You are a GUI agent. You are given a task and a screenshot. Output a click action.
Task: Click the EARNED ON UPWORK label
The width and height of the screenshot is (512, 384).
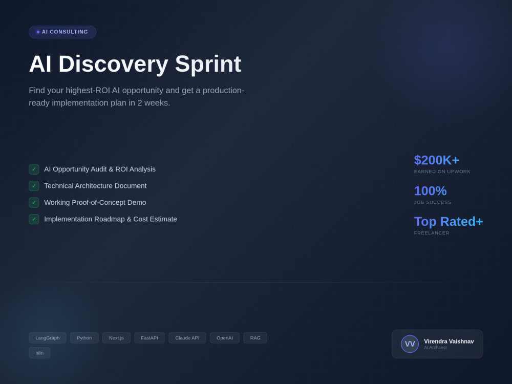coord(442,172)
